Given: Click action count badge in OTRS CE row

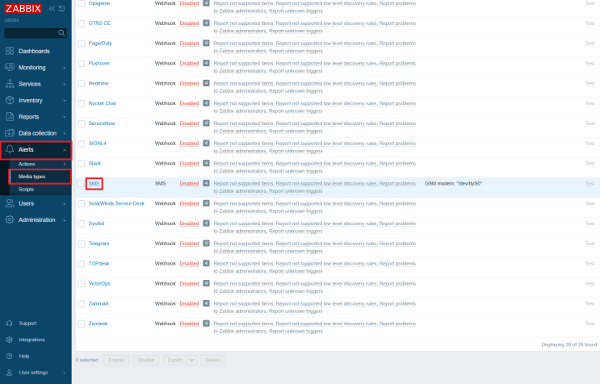Looking at the screenshot, I should pyautogui.click(x=206, y=23).
